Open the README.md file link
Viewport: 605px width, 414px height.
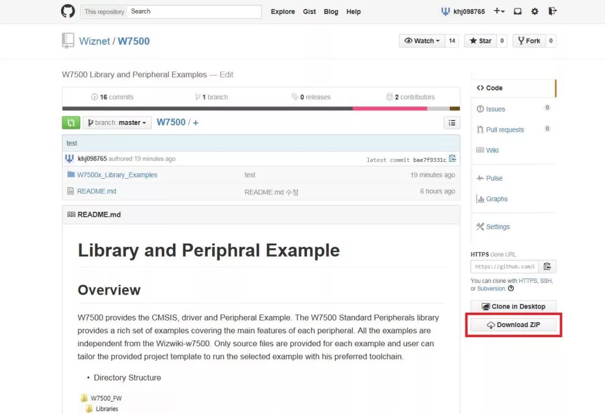click(96, 191)
